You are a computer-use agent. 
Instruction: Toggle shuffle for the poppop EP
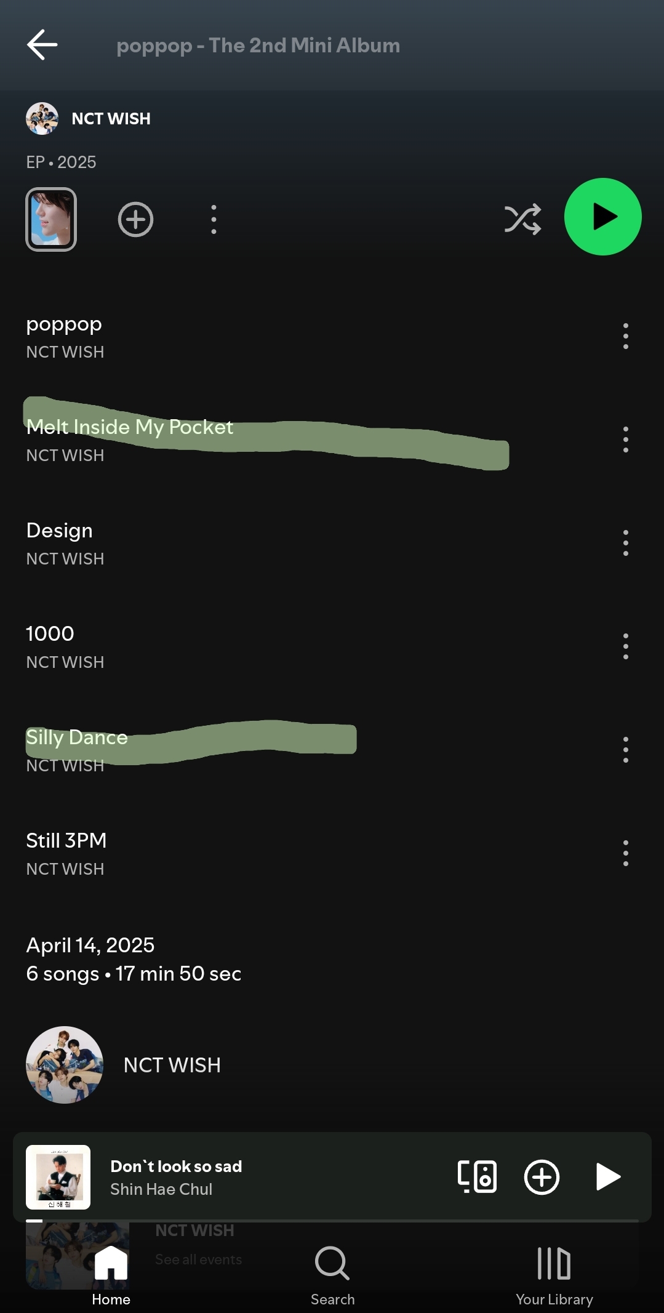coord(522,219)
